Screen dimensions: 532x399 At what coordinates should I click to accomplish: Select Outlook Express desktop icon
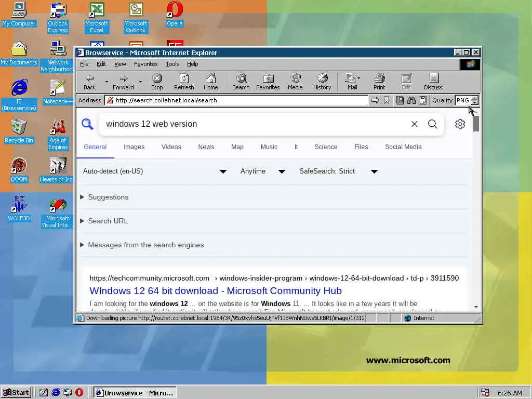tap(58, 17)
